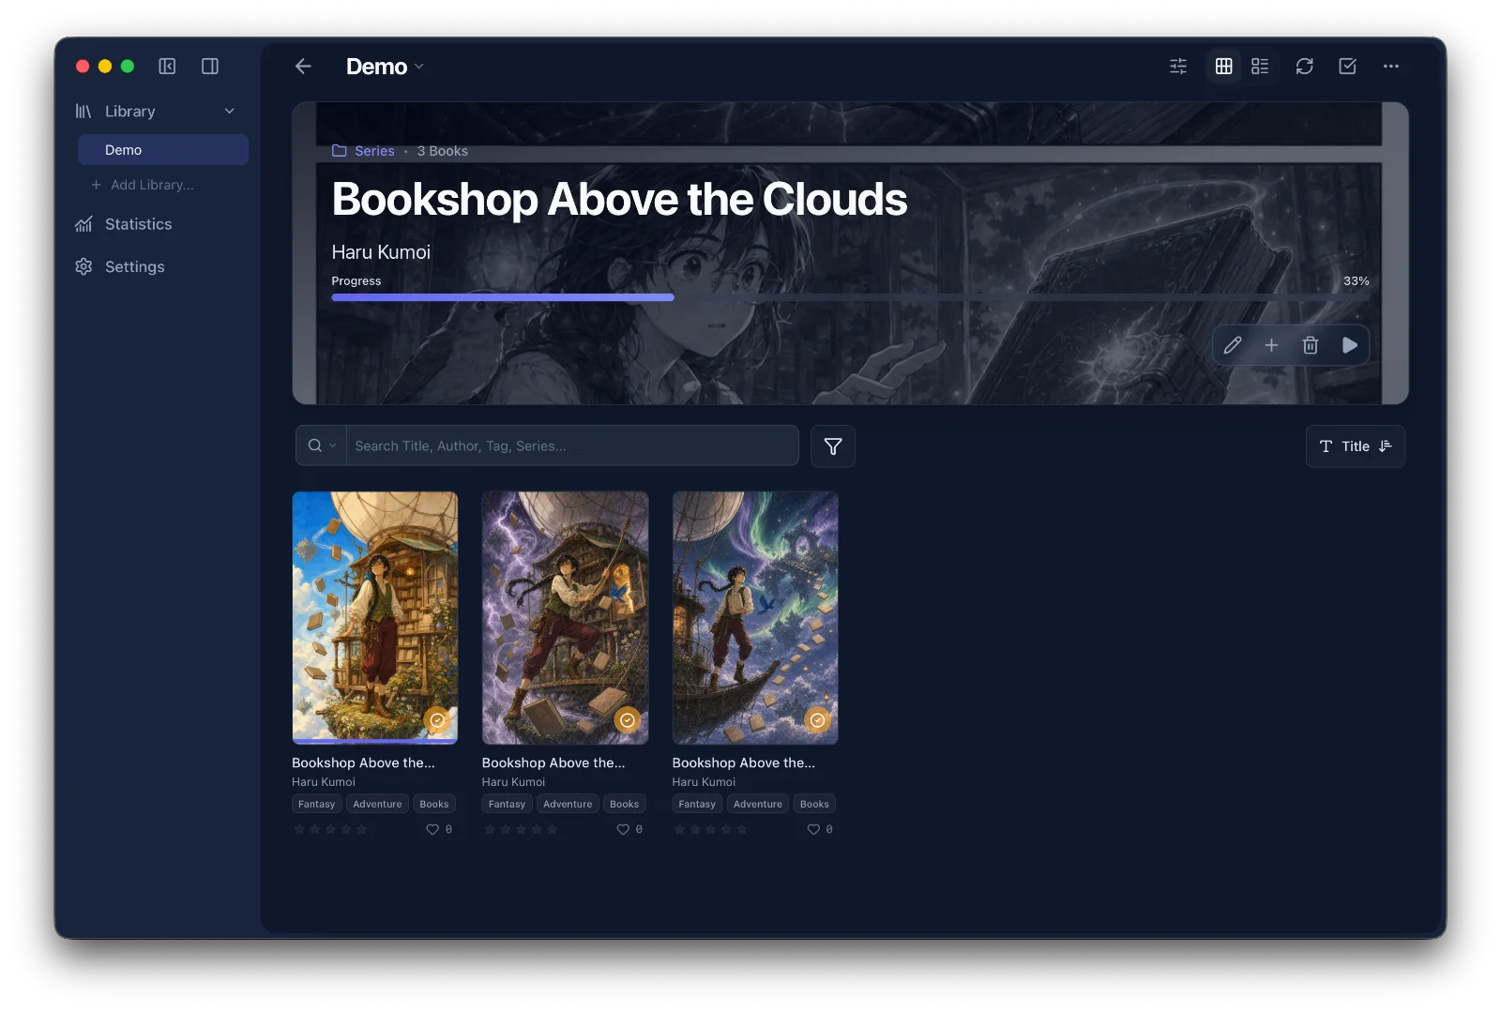This screenshot has width=1501, height=1011.
Task: Toggle read checkmark on second book cover
Action: (628, 720)
